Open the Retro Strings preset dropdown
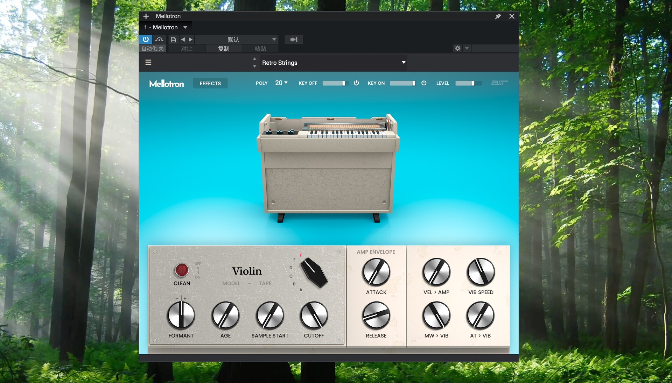This screenshot has height=383, width=672. (x=332, y=63)
